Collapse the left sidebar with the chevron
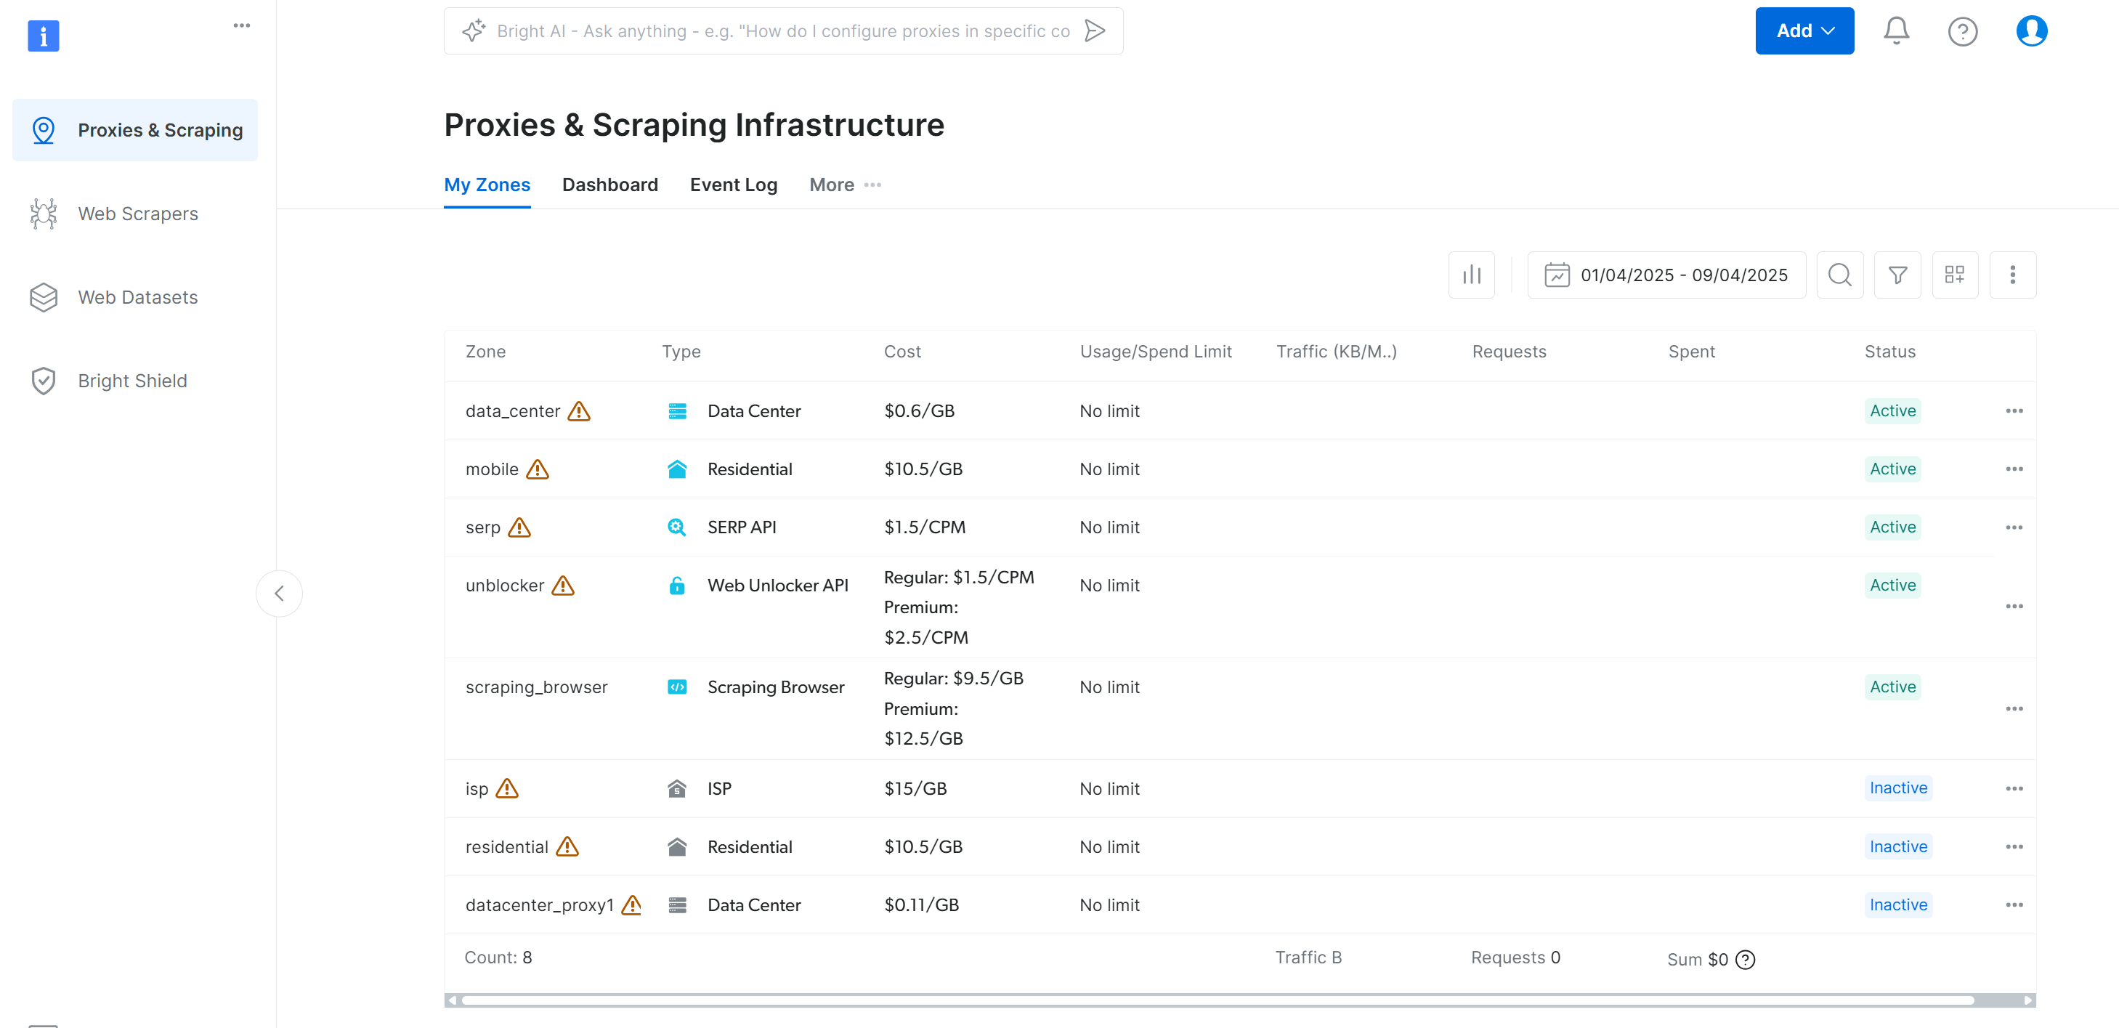Image resolution: width=2119 pixels, height=1028 pixels. pos(279,593)
